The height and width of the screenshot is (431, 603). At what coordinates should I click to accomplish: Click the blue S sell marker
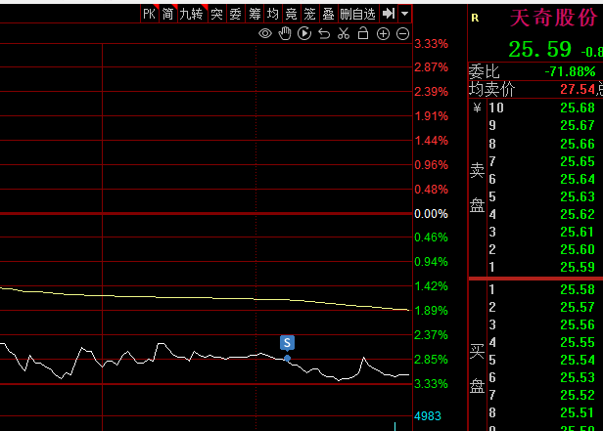point(287,343)
